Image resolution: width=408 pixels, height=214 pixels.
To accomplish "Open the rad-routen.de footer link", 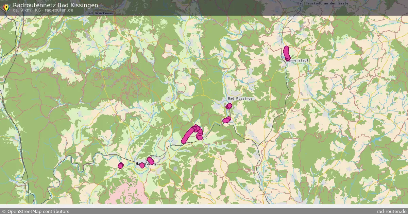I will (x=392, y=211).
